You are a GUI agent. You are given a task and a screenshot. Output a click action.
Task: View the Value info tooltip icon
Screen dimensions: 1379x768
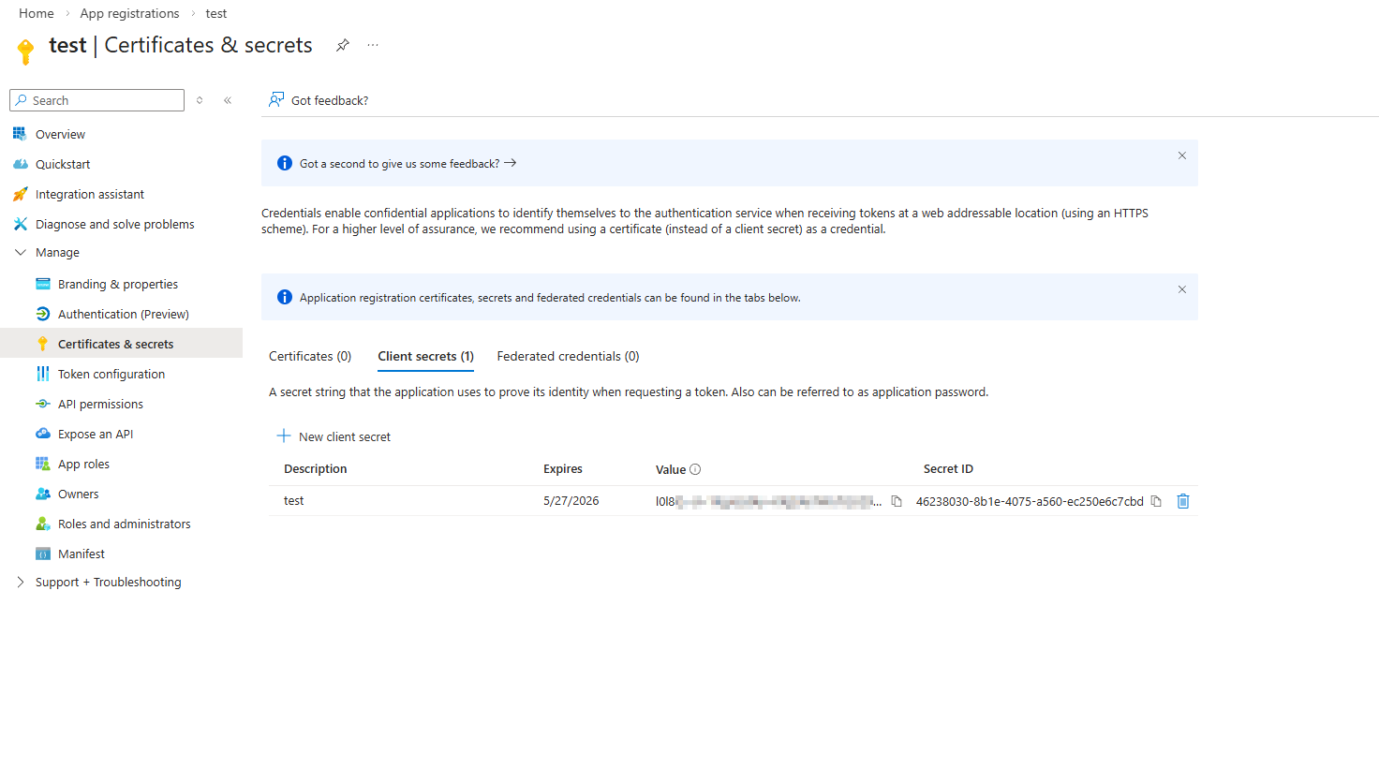(694, 468)
